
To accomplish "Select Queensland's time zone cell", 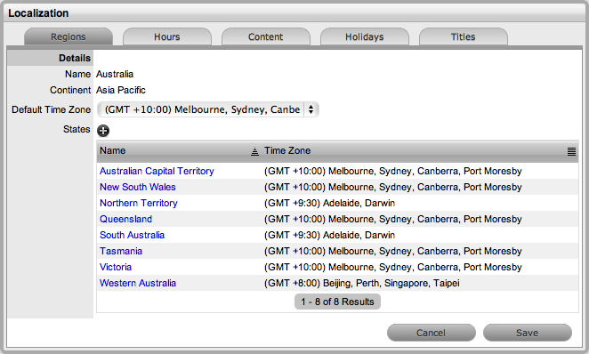I will coord(393,219).
